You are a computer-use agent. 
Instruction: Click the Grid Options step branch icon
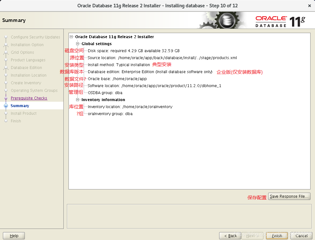(x=6, y=52)
